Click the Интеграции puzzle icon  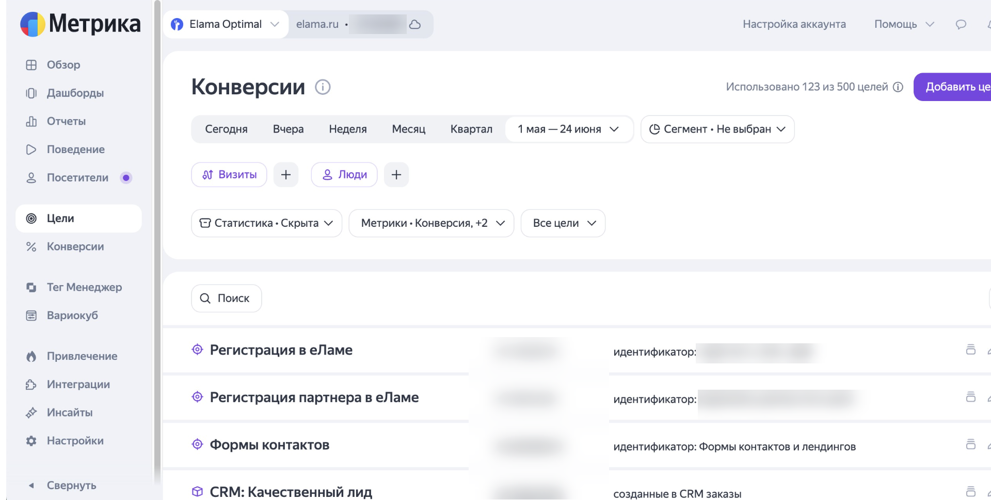pos(31,385)
